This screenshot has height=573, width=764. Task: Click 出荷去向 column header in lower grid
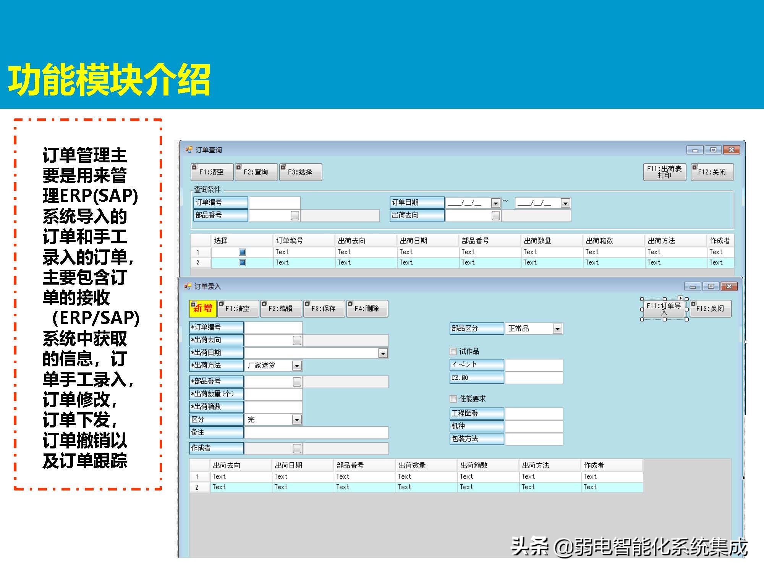pyautogui.click(x=241, y=465)
